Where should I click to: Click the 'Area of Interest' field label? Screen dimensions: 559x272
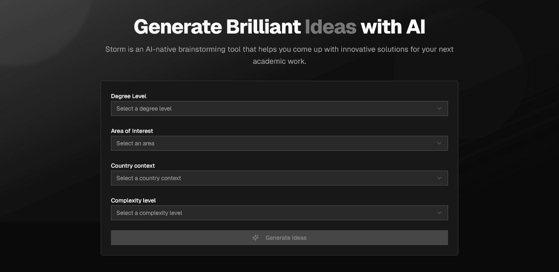pos(132,131)
